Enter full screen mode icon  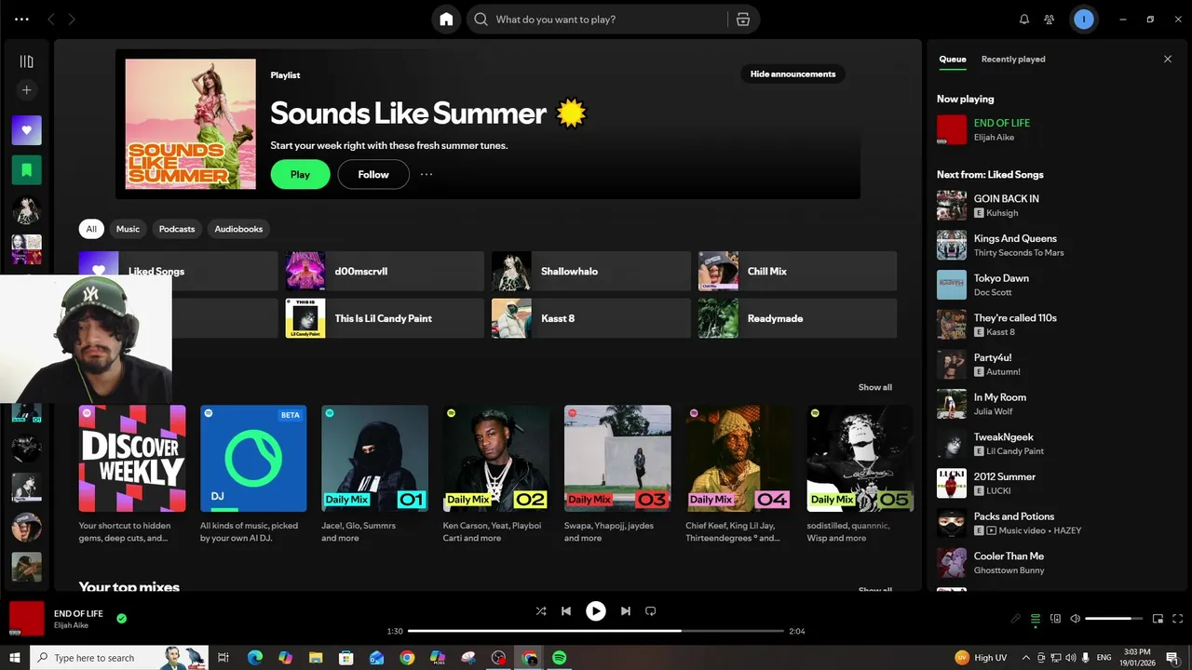pyautogui.click(x=1178, y=619)
